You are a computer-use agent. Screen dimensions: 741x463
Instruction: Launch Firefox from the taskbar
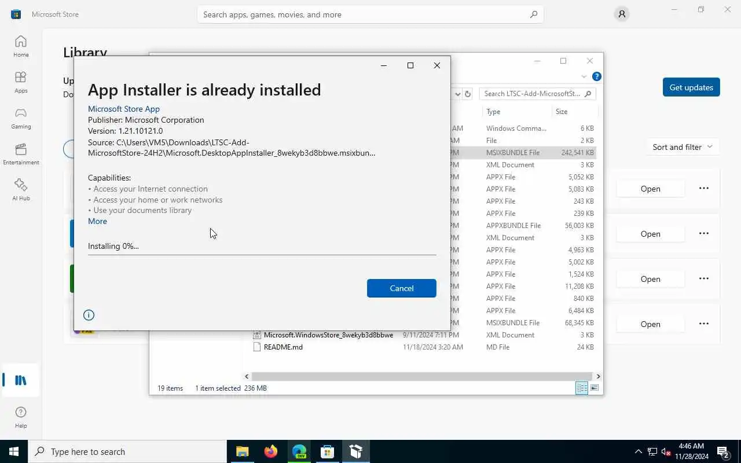pos(270,451)
